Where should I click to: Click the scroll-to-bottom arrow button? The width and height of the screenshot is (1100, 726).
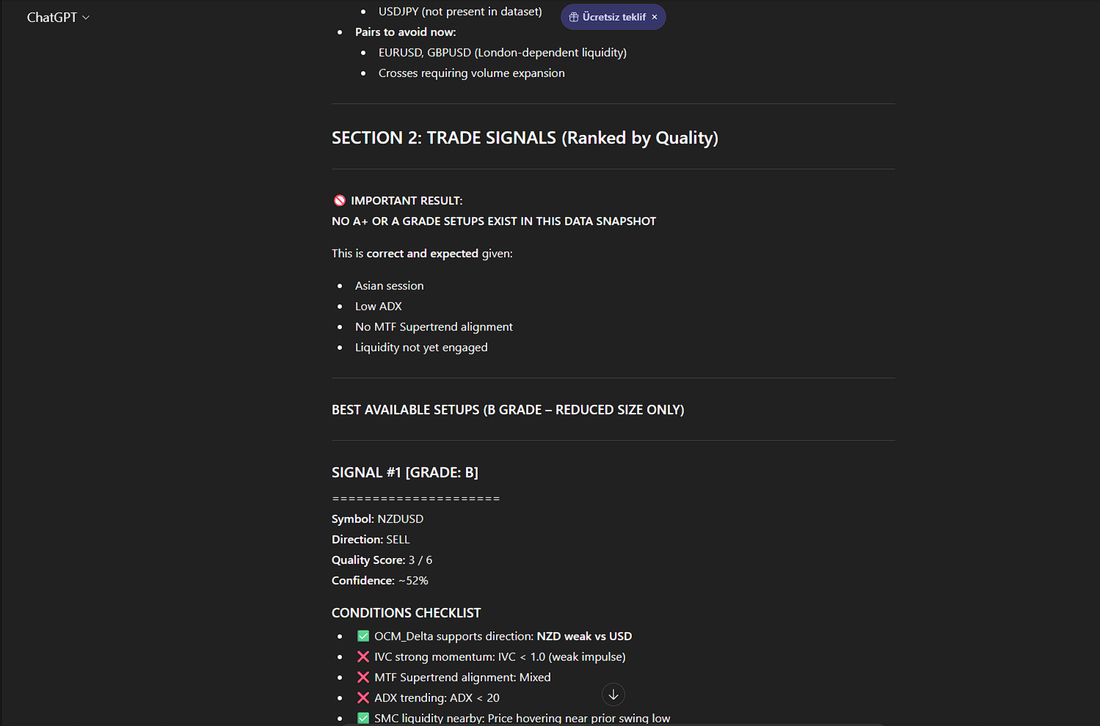613,694
